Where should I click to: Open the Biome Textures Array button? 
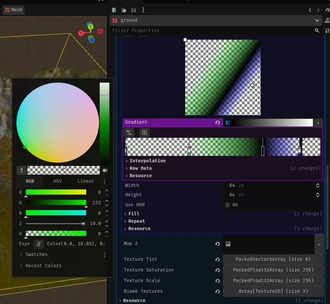pyautogui.click(x=273, y=291)
